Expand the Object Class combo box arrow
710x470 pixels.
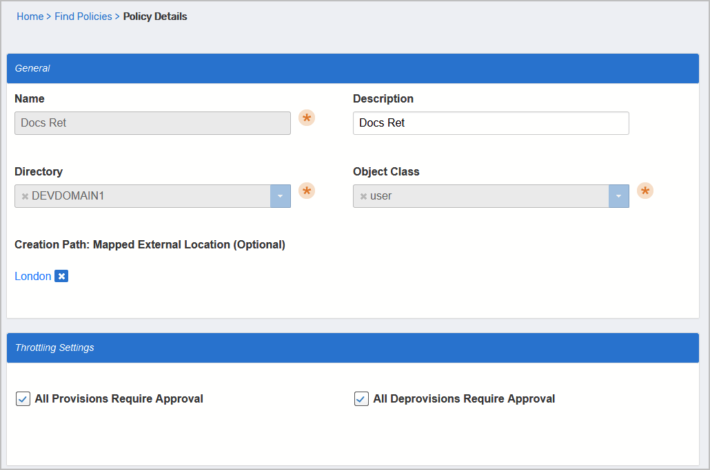click(x=618, y=196)
